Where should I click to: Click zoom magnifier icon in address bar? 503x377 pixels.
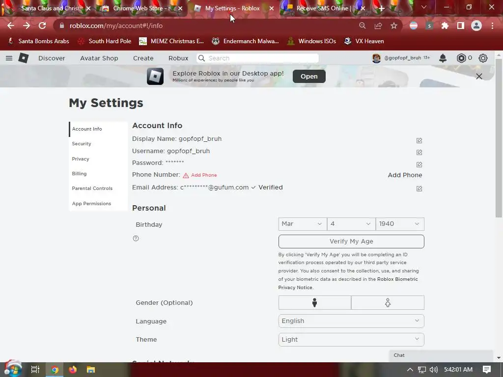363,26
